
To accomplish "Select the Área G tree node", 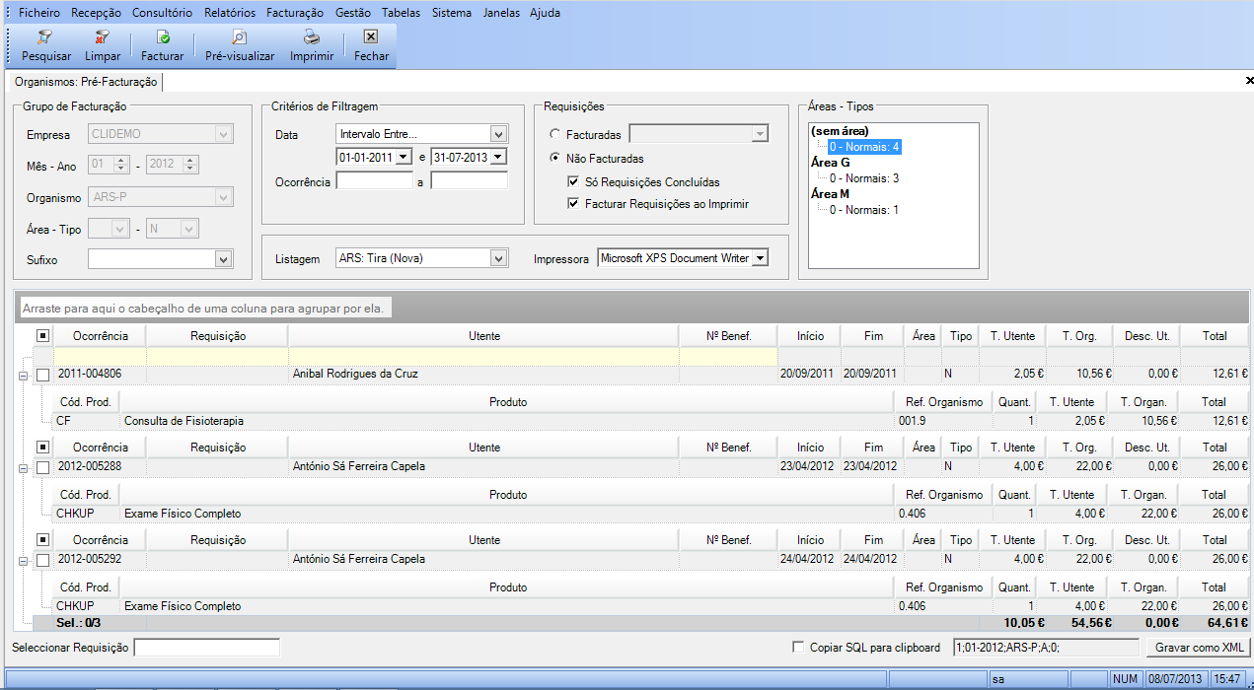I will pyautogui.click(x=830, y=163).
